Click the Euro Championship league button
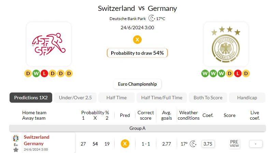Viewport: 273px width, 153px height. pos(138,84)
